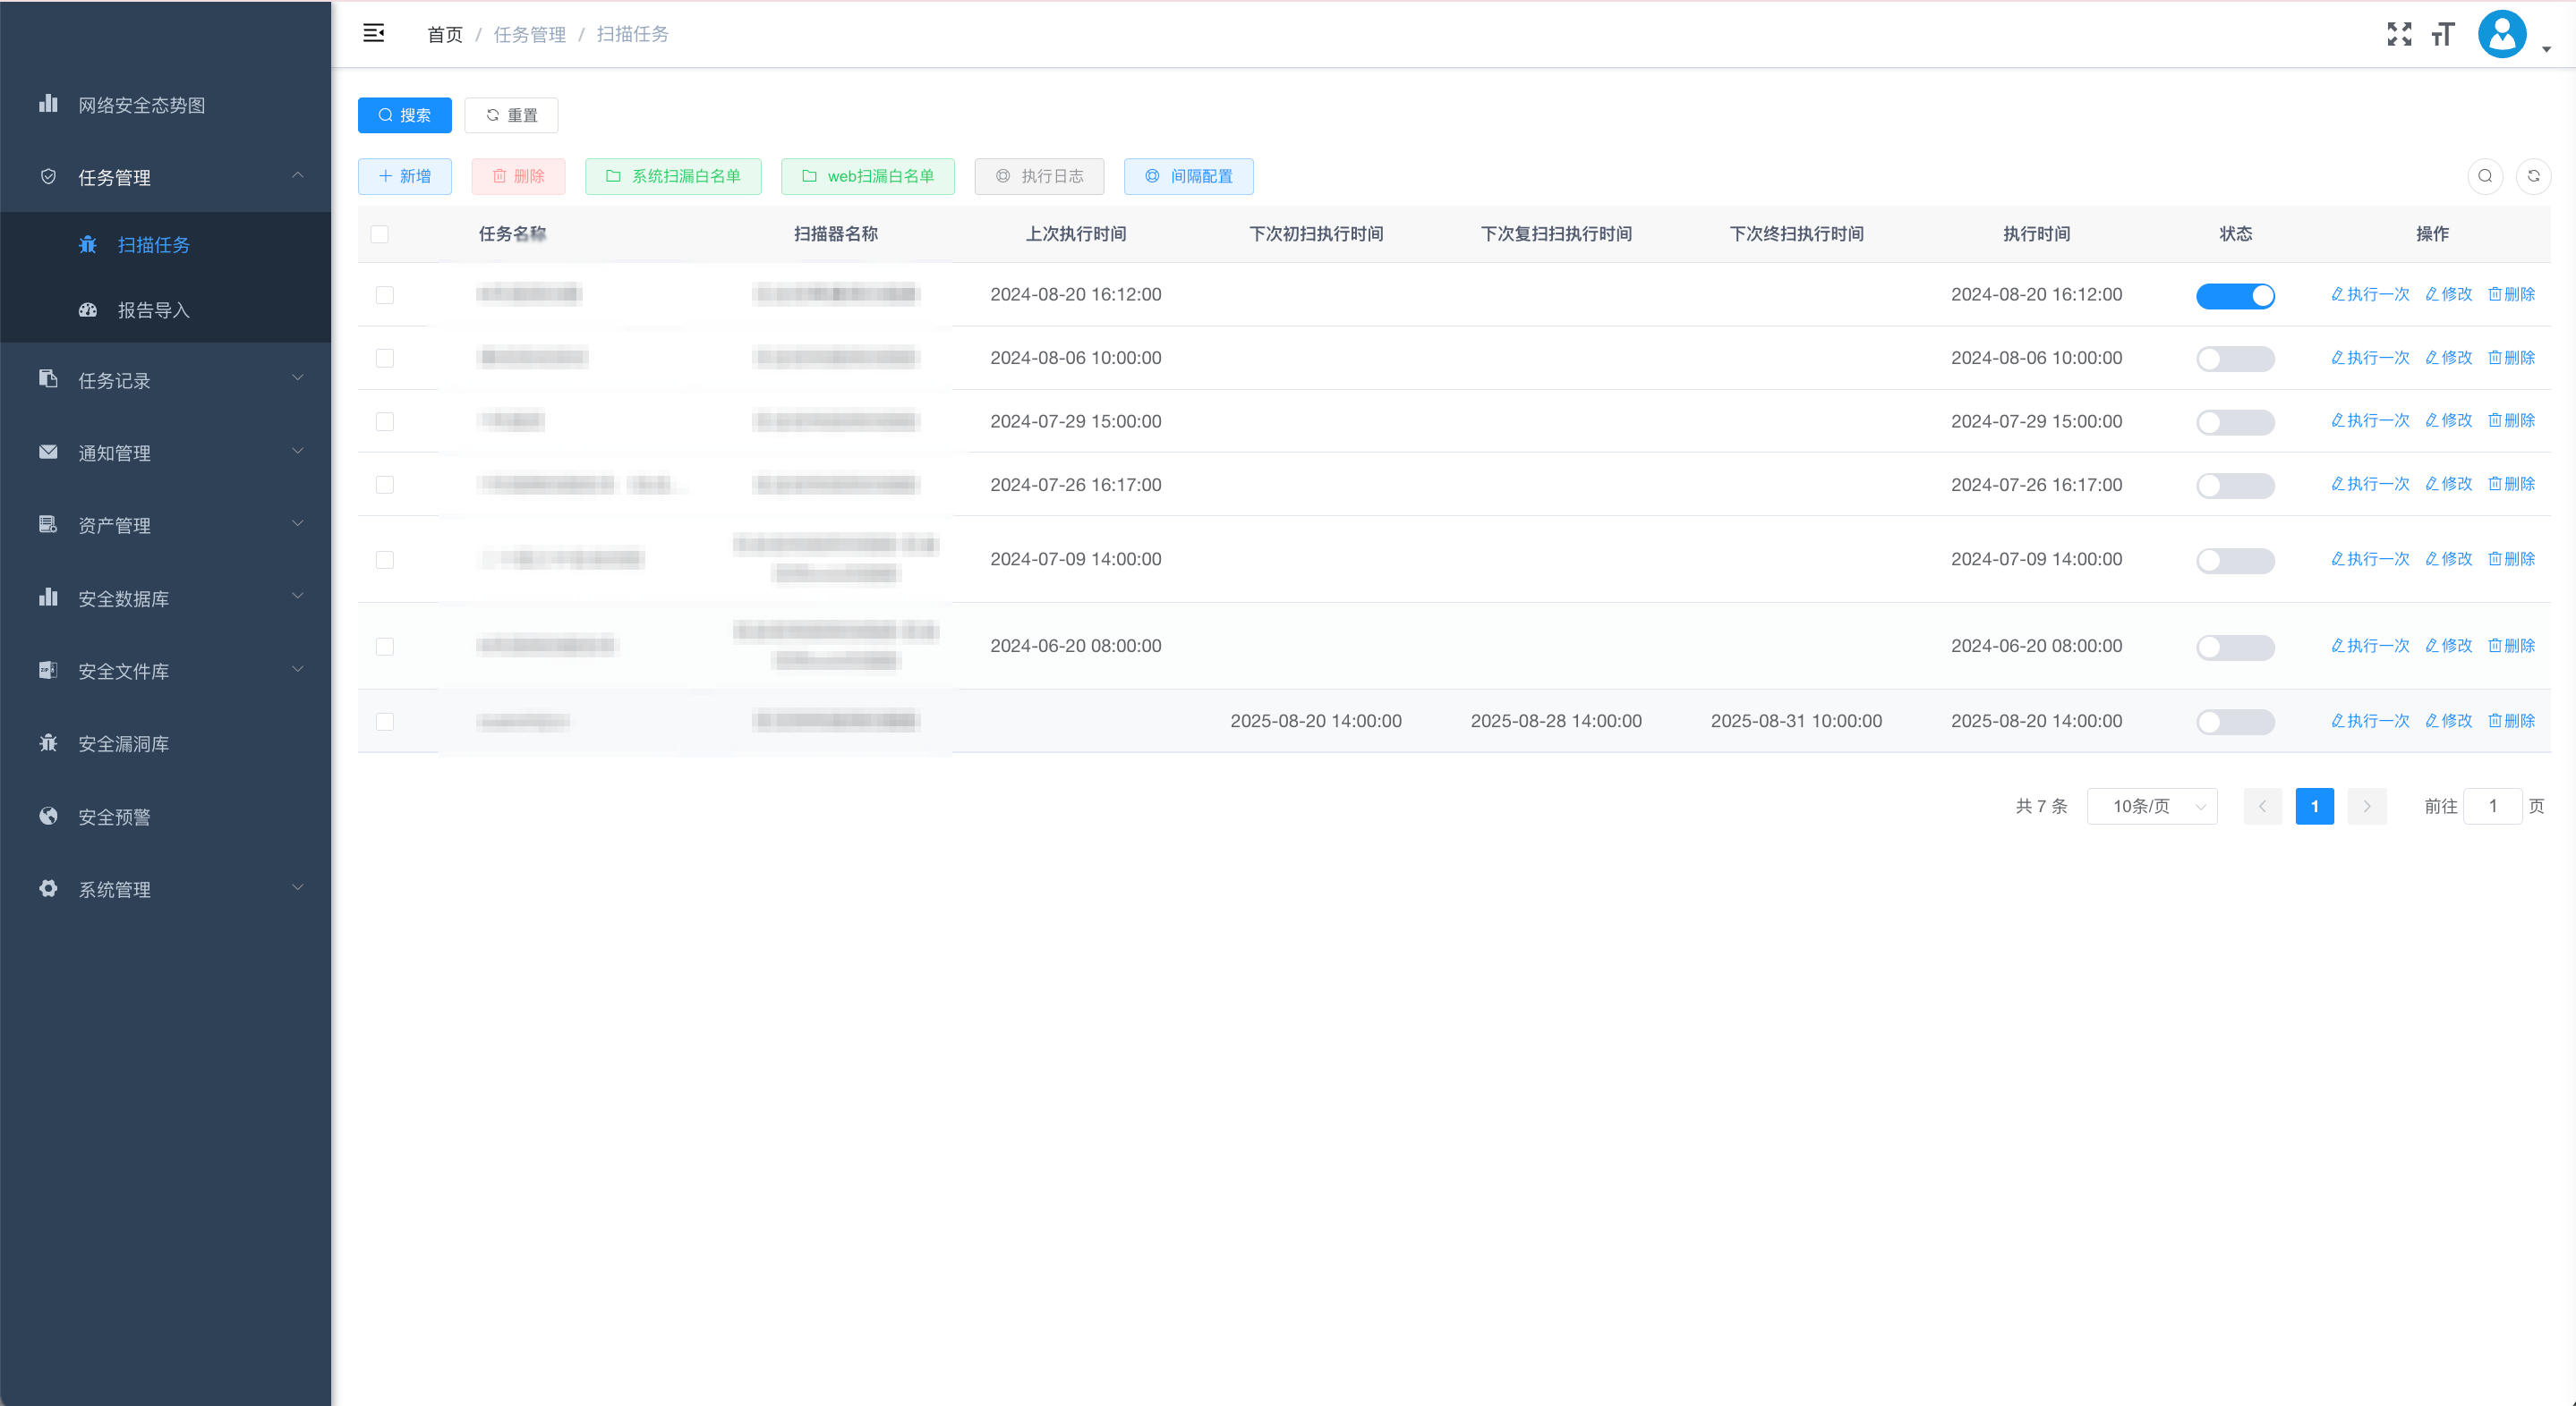The width and height of the screenshot is (2576, 1406).
Task: Open the 10条/页 page size dropdown
Action: (2151, 807)
